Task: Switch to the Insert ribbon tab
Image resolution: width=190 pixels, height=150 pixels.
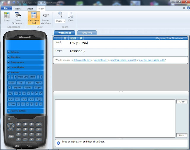Action: point(30,9)
